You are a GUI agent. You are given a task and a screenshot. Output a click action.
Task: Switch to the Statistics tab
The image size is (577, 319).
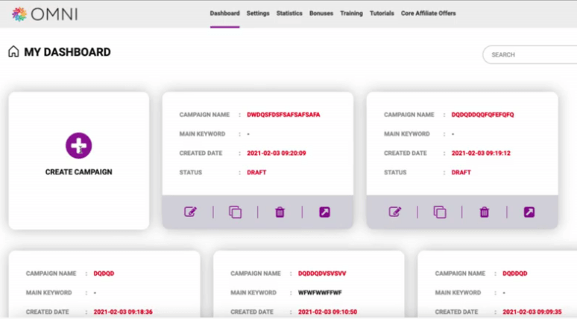click(289, 13)
